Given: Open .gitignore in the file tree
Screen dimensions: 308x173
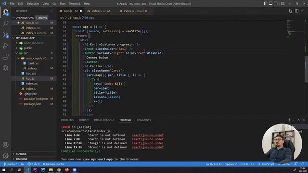Looking at the screenshot, I should coord(30,94).
